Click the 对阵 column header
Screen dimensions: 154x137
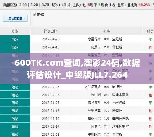[107, 31]
